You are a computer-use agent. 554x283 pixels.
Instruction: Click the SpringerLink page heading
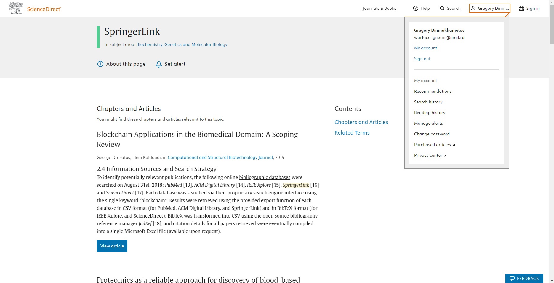point(132,31)
